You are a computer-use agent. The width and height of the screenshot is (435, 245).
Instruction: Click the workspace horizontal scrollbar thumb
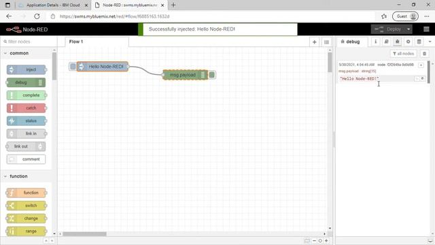pyautogui.click(x=84, y=234)
